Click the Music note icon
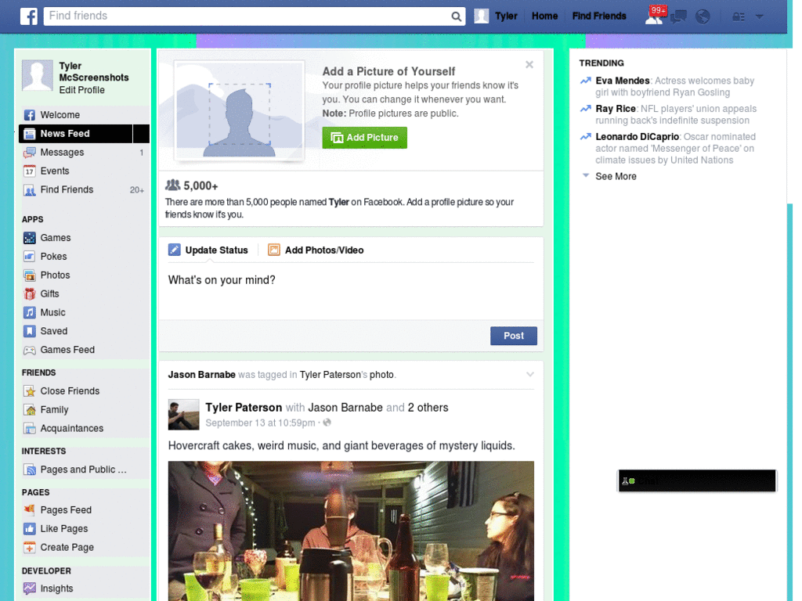802x601 pixels. (30, 312)
